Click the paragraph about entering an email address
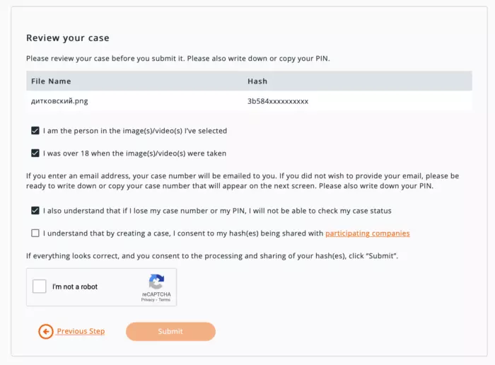Screen dimensions: 495x365 point(243,180)
